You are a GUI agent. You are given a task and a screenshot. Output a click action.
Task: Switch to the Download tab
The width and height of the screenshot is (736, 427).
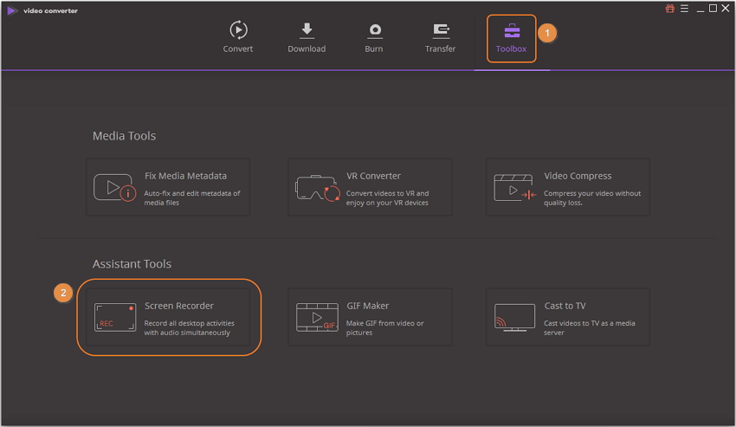[307, 37]
